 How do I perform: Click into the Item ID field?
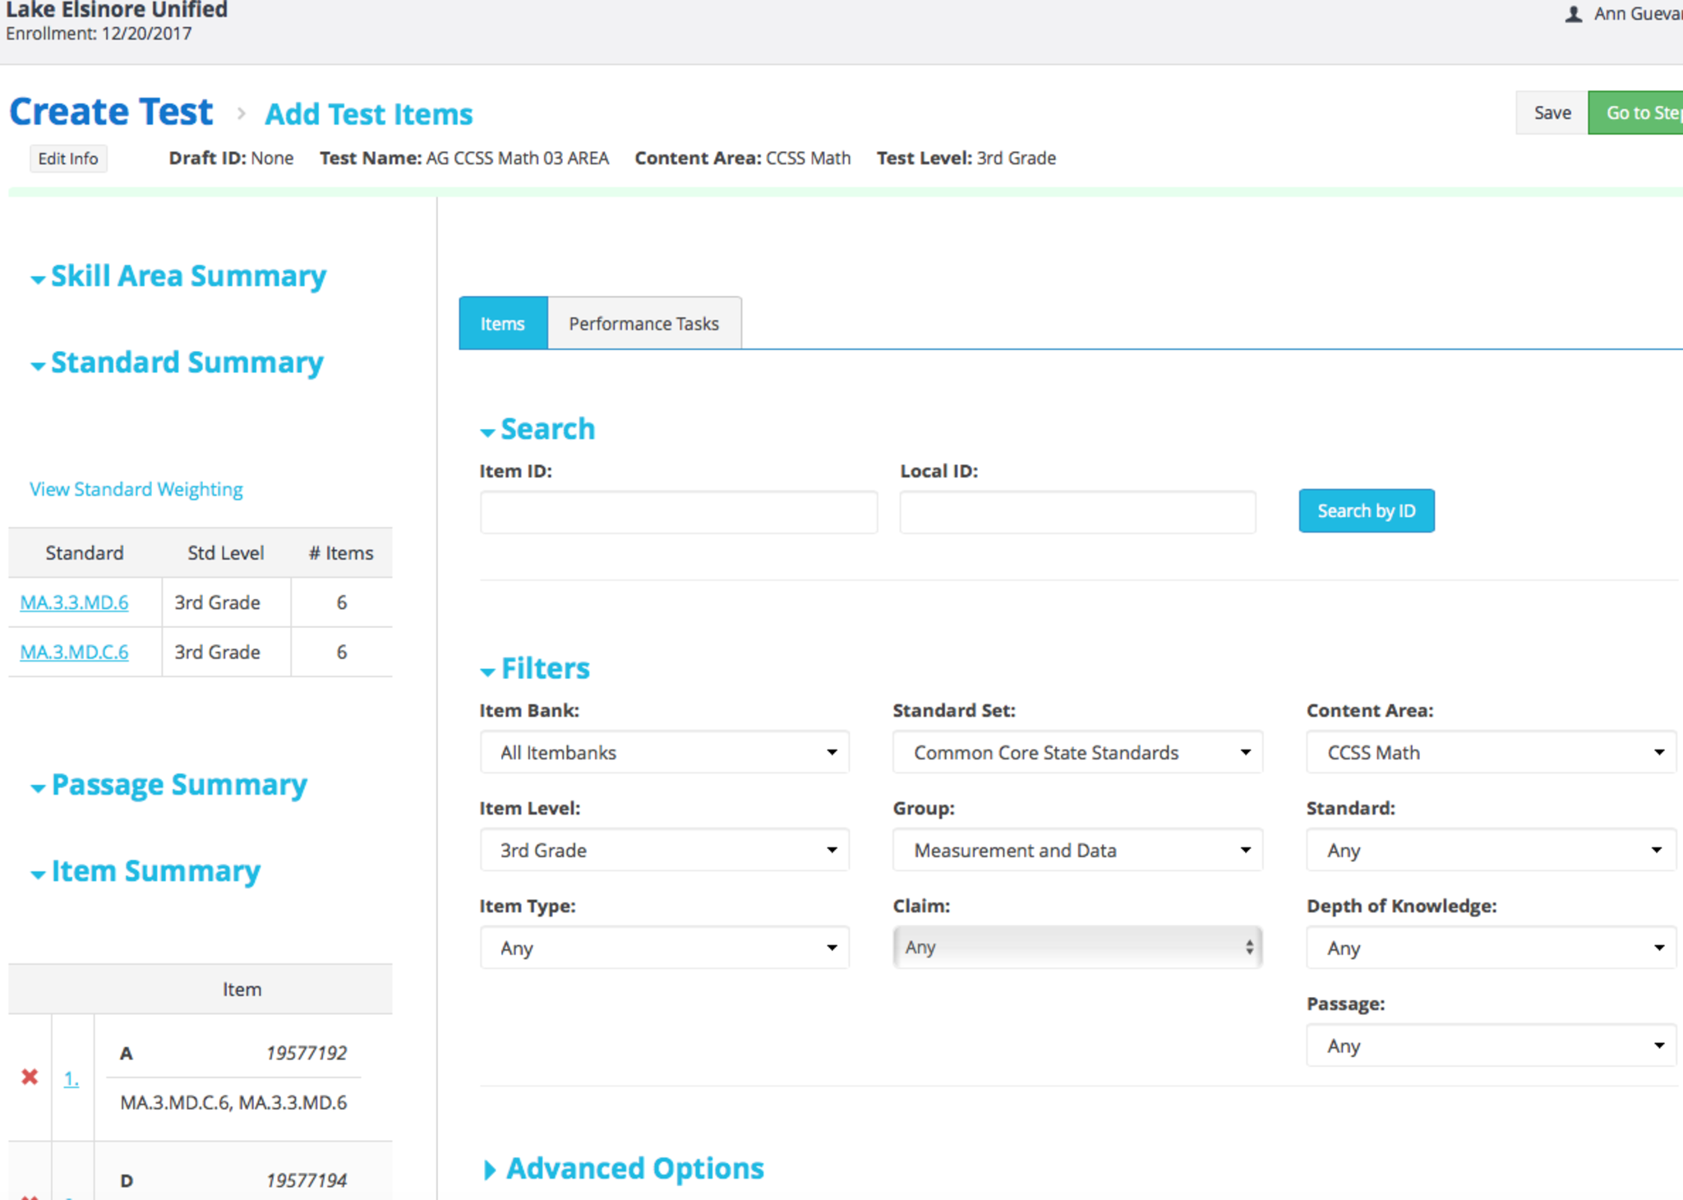(x=678, y=513)
